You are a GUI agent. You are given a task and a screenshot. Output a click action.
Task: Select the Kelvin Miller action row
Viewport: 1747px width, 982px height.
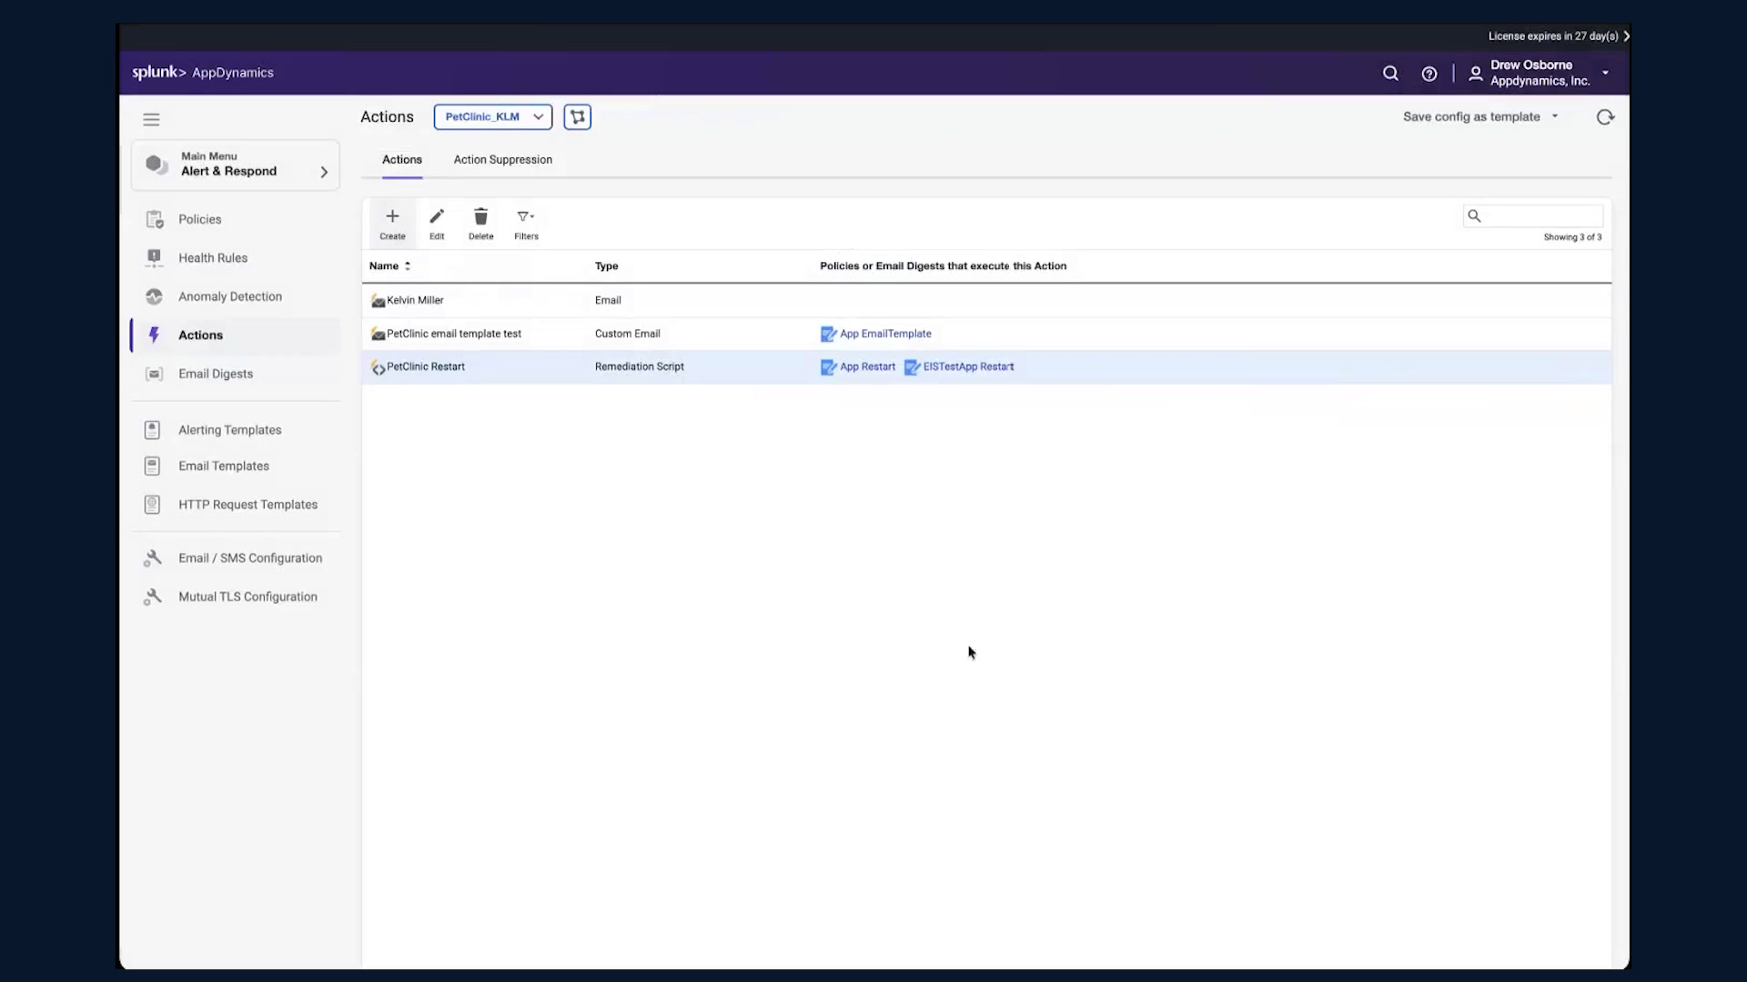986,300
